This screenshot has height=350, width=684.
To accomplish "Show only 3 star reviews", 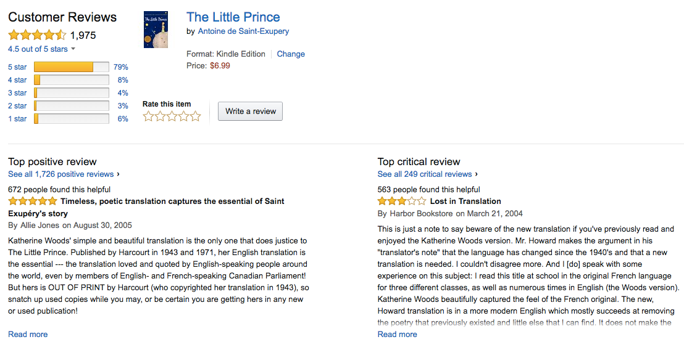I will click(17, 93).
